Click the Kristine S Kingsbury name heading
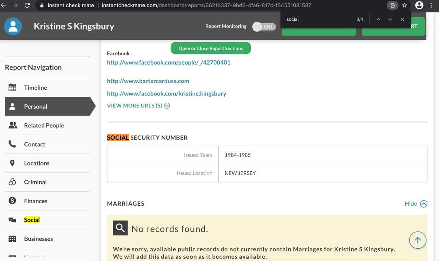 74,26
